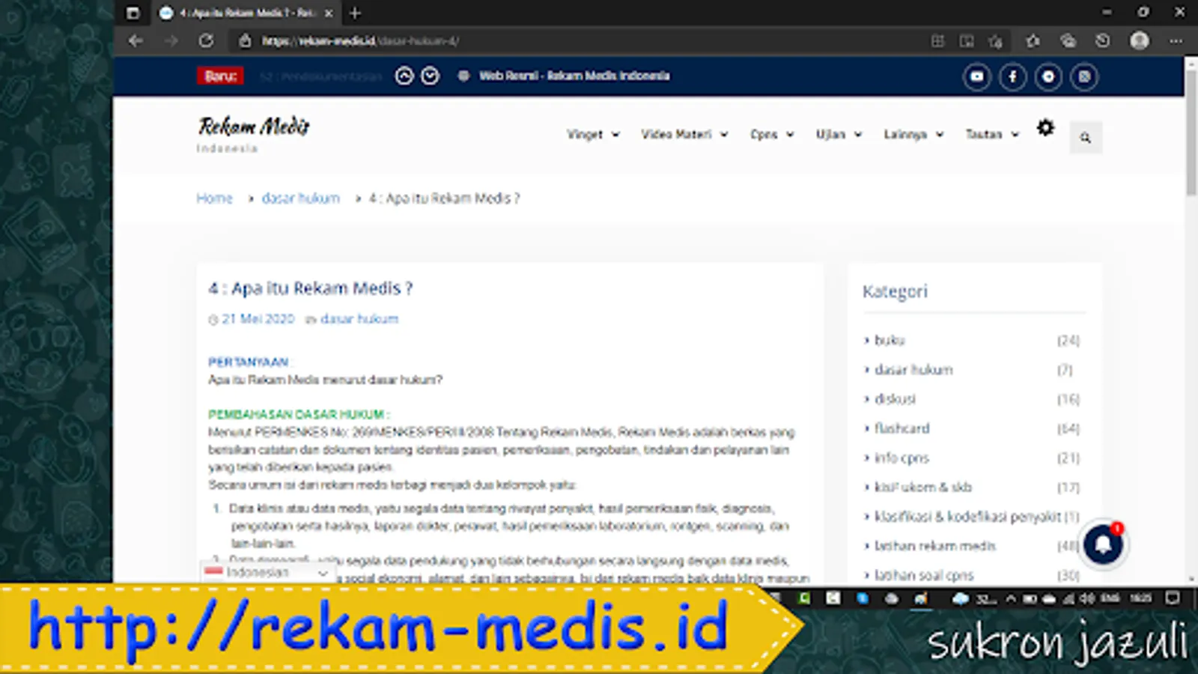This screenshot has width=1198, height=674.
Task: Open the favorites list
Action: coord(1033,41)
